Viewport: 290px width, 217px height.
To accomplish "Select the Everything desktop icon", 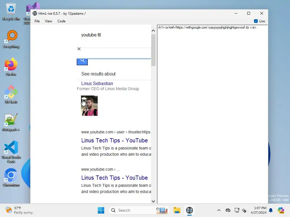I will coord(11,39).
